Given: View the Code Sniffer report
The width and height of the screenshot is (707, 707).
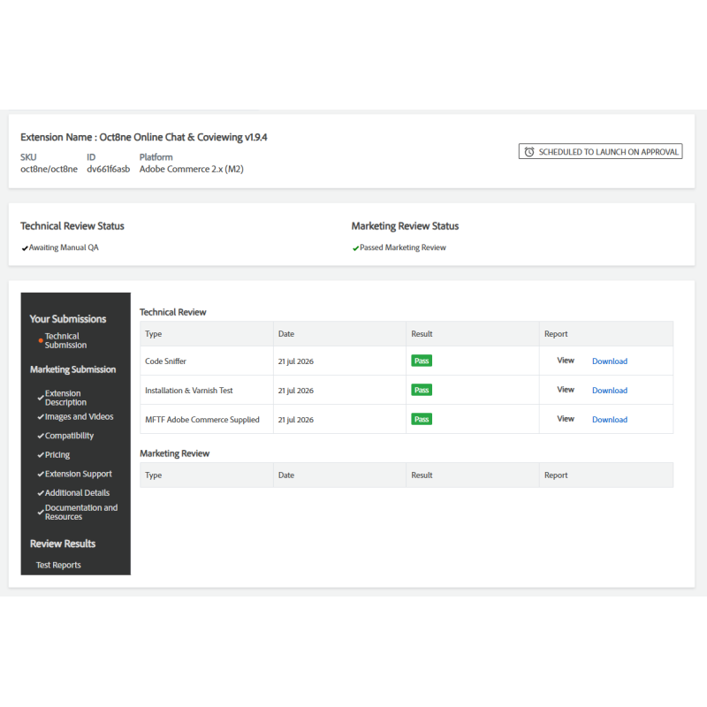Looking at the screenshot, I should point(566,361).
